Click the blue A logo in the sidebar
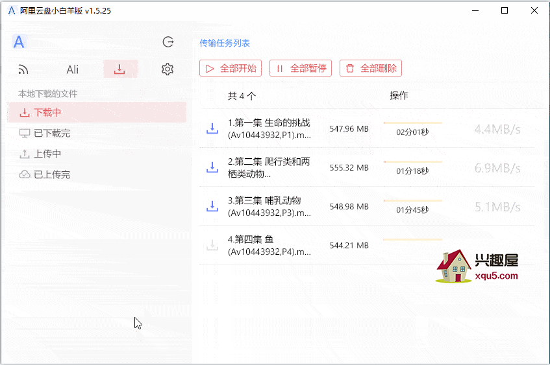 pyautogui.click(x=19, y=42)
